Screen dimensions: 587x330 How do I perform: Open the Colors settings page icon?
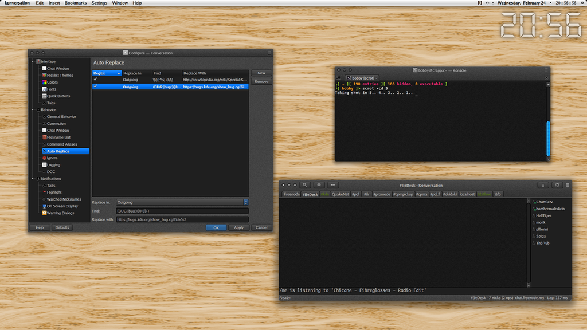click(44, 82)
